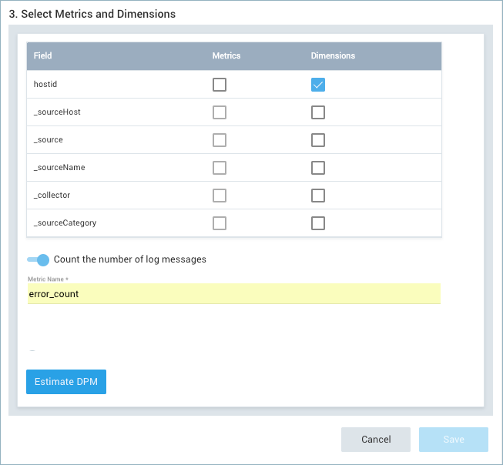Check the _collector Dimensions checkbox
The image size is (503, 465).
[318, 196]
